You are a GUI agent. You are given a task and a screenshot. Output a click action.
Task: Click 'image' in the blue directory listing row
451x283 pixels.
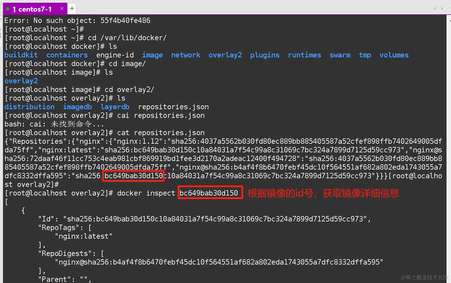tap(152, 55)
